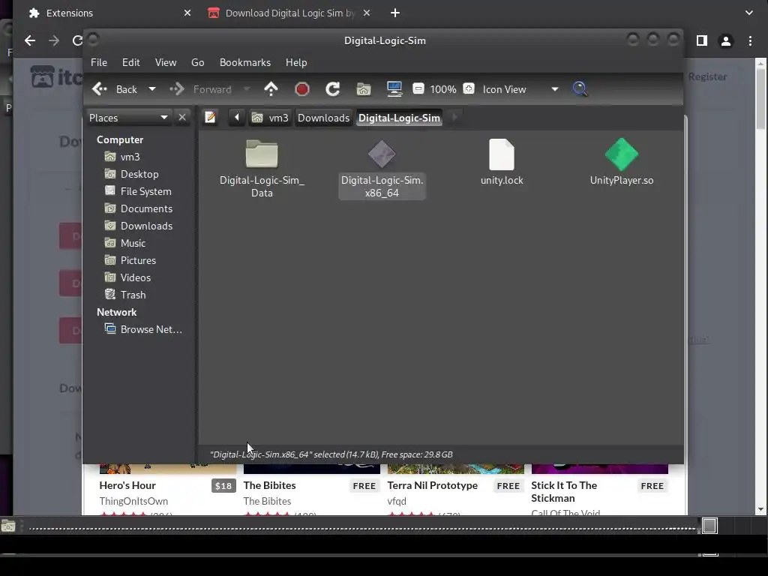Close the Download Digital Logic Sim tab

[x=366, y=13]
